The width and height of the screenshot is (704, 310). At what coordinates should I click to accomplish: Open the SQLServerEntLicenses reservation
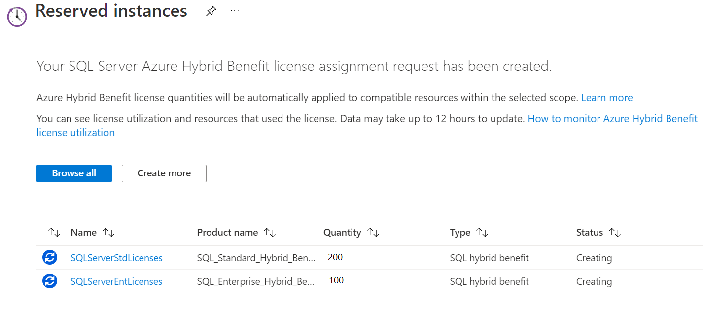[x=116, y=281]
